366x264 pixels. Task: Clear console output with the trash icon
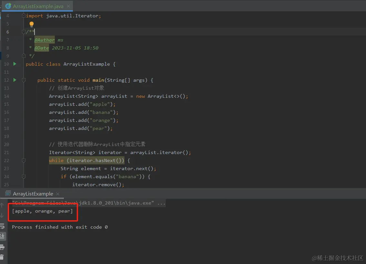tap(2, 257)
